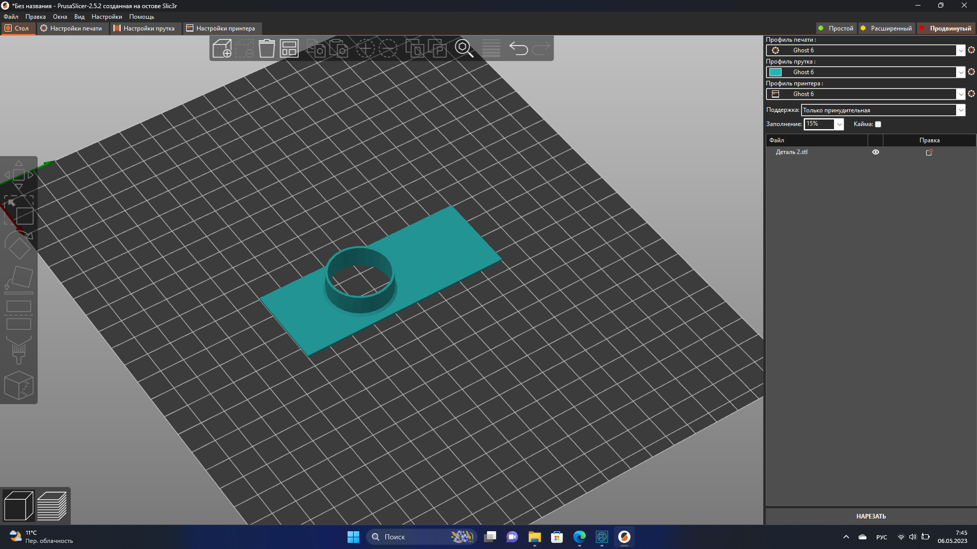The width and height of the screenshot is (977, 549).
Task: Open the Настройки печати tab
Action: 72,28
